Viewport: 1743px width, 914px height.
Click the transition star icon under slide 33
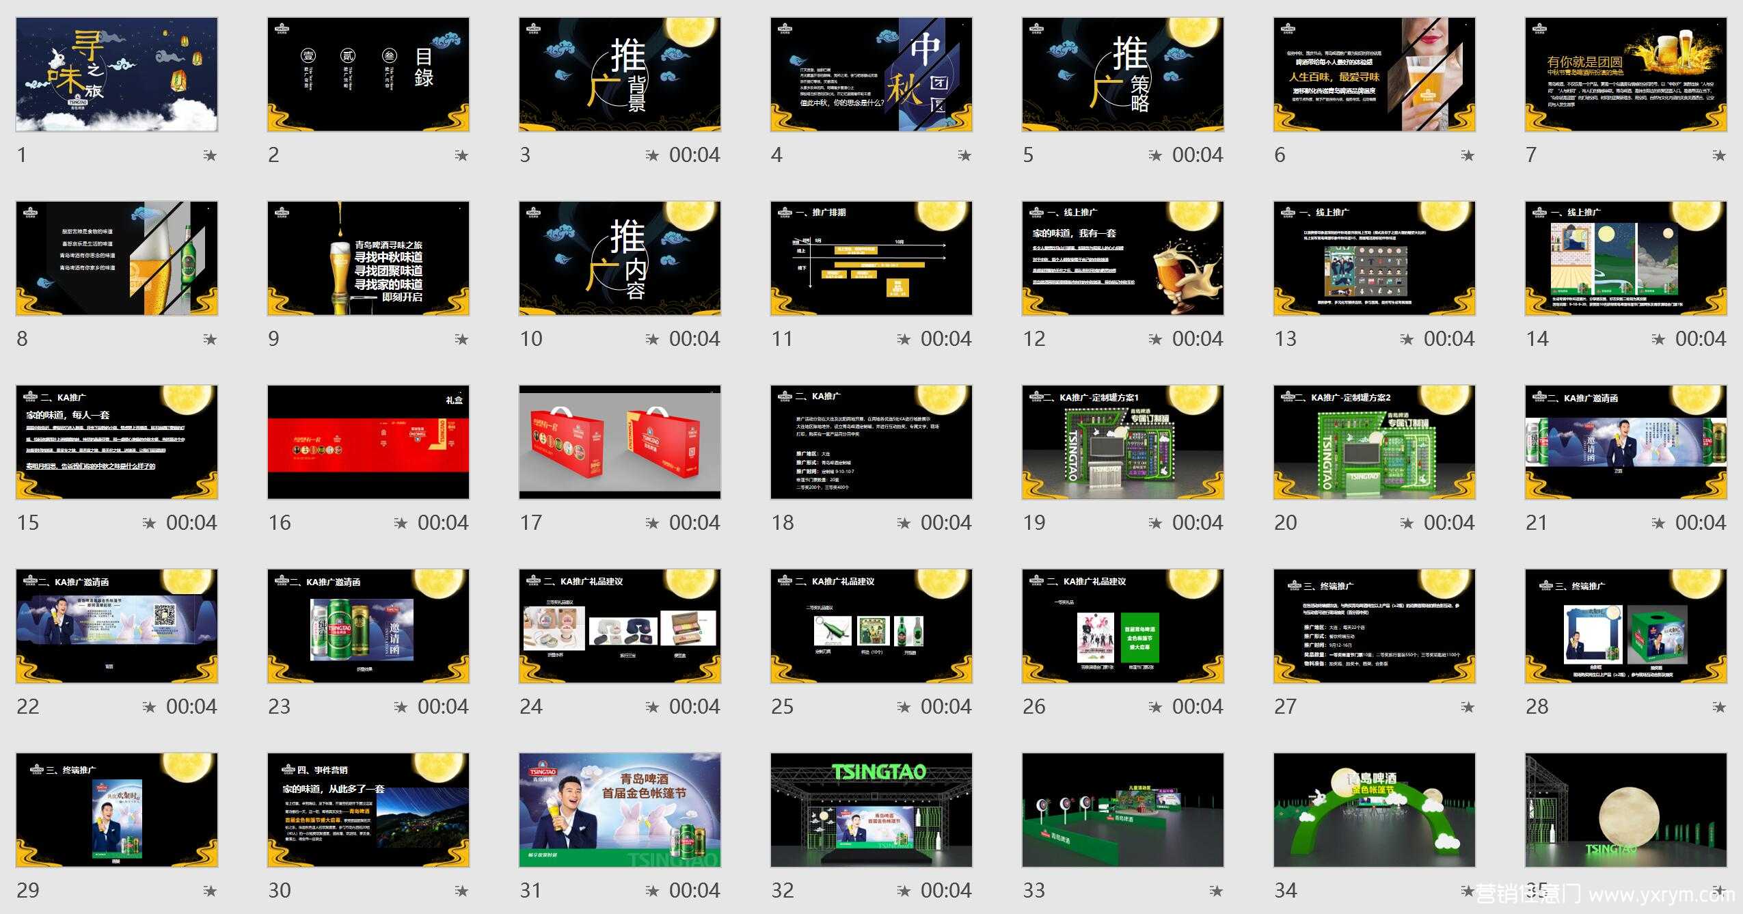coord(1216,891)
